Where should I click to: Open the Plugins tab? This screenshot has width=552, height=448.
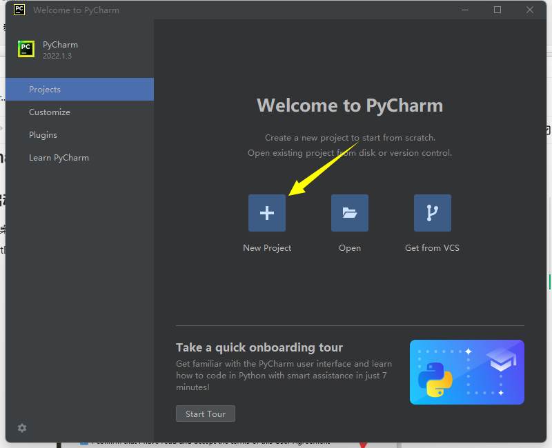79,135
